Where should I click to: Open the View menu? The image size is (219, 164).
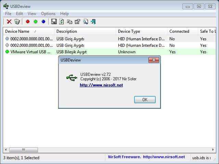tap(32, 14)
